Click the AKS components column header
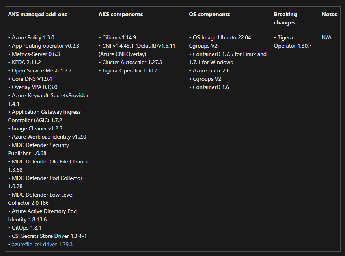Screen dimensions: 345x256 [121, 14]
